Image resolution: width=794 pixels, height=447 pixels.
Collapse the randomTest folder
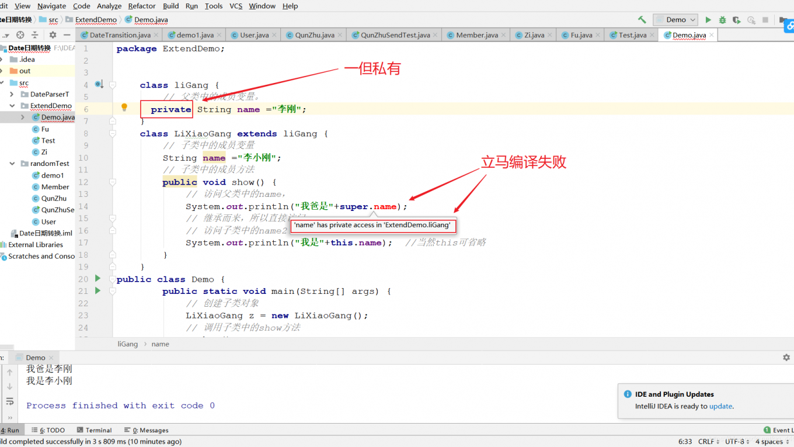coord(12,164)
